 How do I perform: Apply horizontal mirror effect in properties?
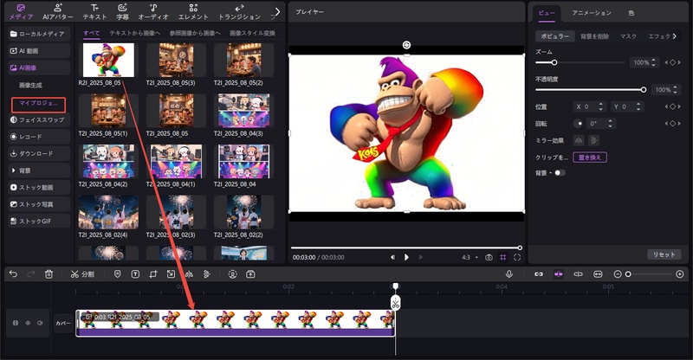(x=579, y=140)
